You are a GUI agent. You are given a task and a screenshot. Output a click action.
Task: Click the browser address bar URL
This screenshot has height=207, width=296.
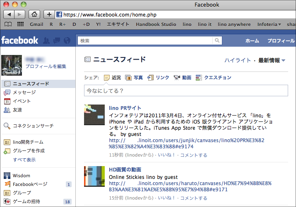(x=110, y=15)
